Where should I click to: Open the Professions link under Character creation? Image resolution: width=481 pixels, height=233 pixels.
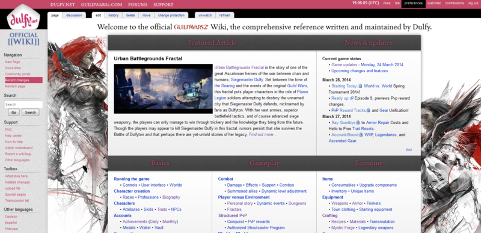click(148, 197)
